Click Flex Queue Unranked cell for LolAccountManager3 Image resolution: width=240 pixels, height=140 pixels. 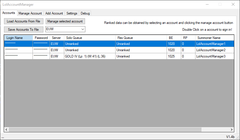(141, 56)
